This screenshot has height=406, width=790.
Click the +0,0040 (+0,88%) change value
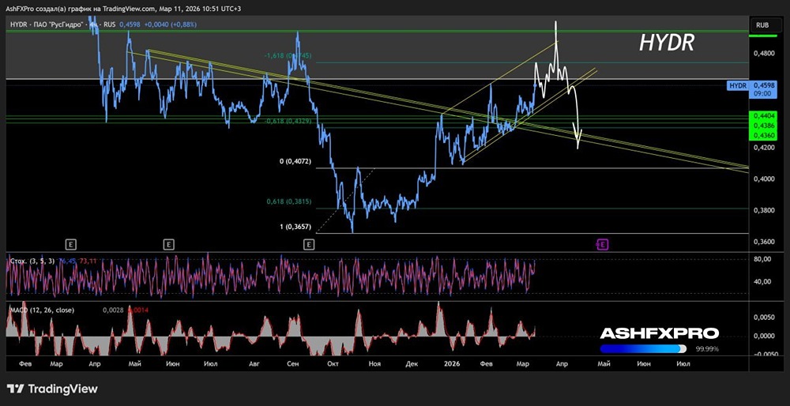point(171,24)
